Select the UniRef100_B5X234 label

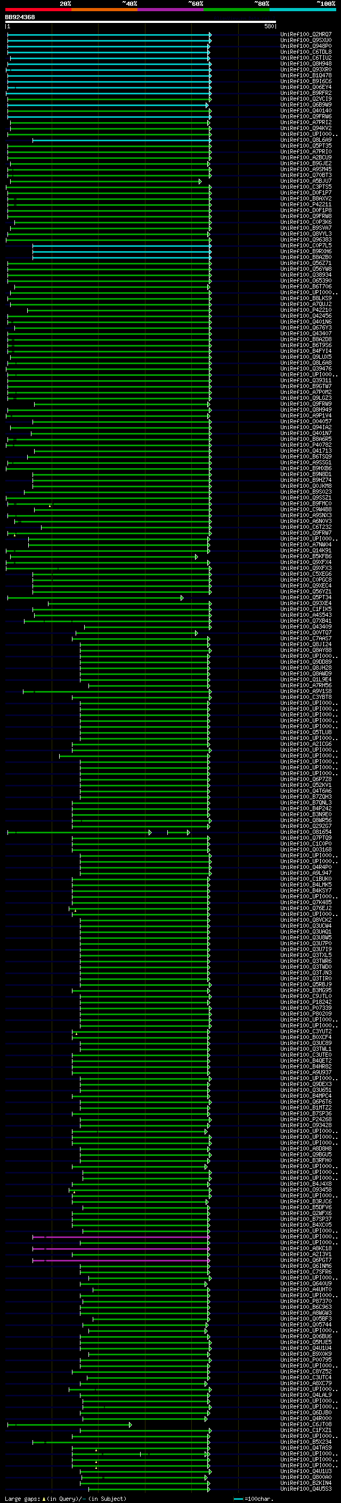[x=306, y=1442]
